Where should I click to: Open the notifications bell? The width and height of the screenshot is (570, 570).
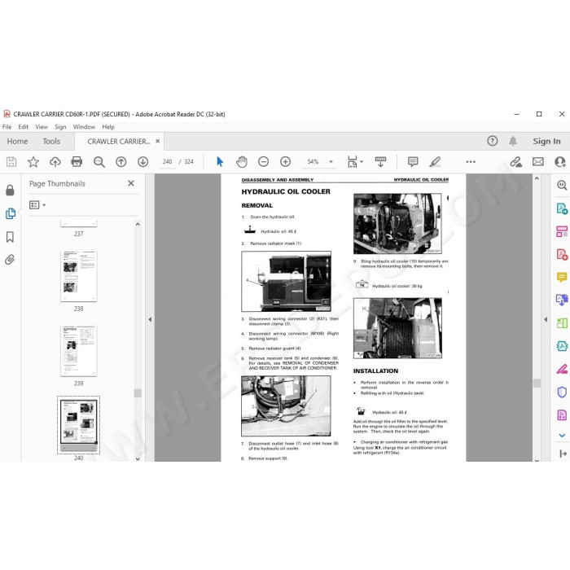pyautogui.click(x=513, y=141)
